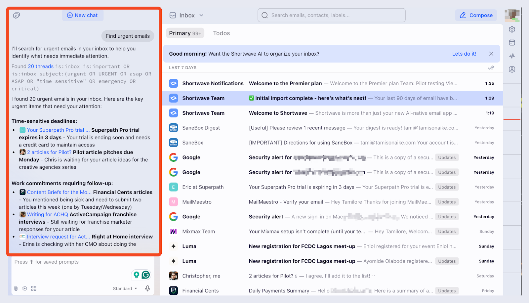Switch to the Todos tab

click(221, 33)
